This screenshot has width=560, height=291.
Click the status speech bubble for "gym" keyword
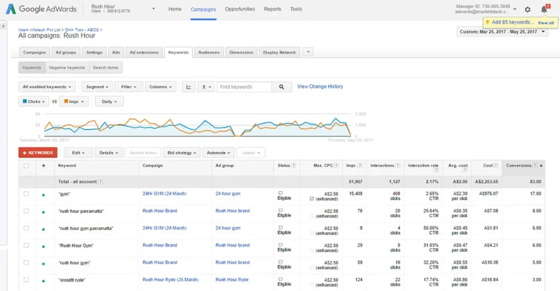point(281,193)
